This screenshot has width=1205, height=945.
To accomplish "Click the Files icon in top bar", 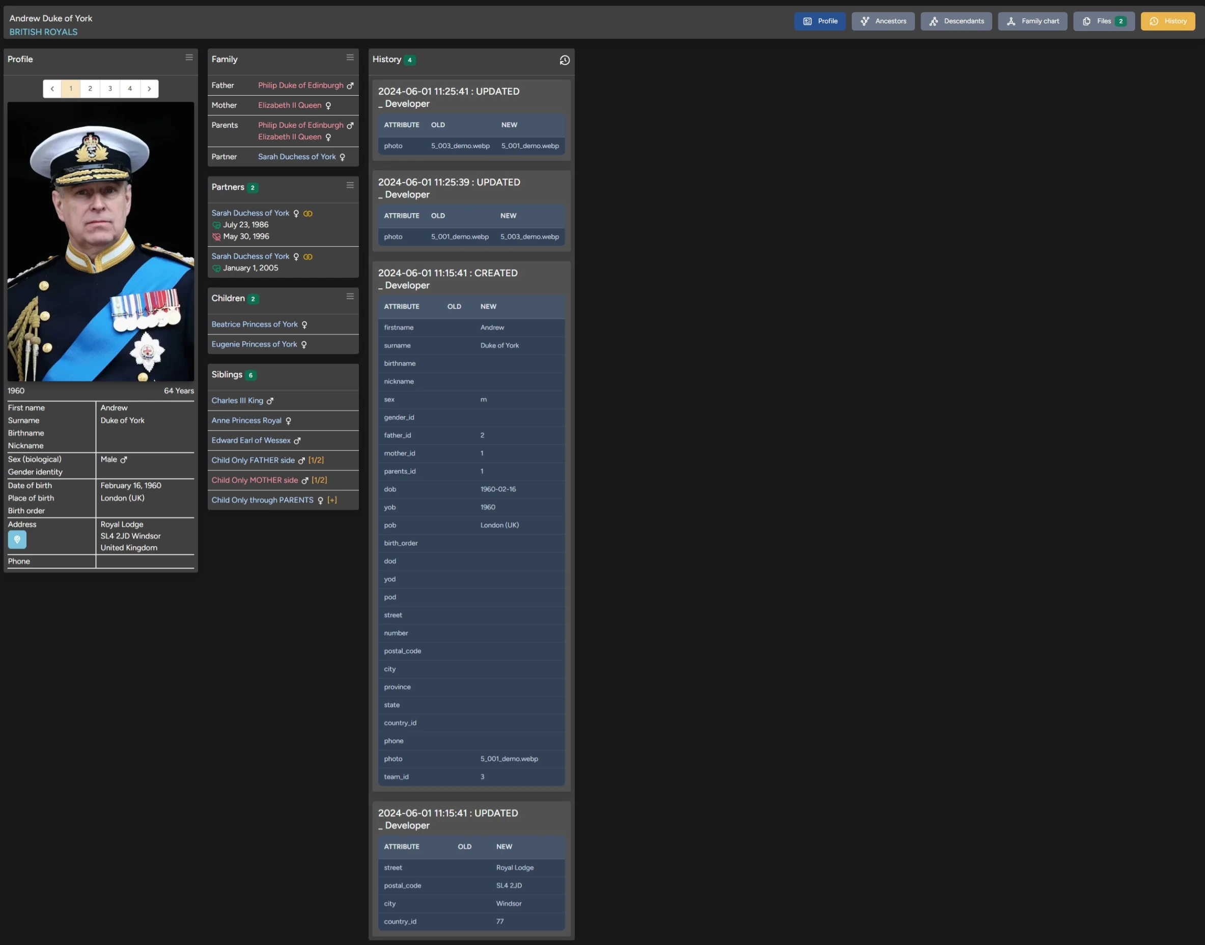I will (x=1086, y=21).
